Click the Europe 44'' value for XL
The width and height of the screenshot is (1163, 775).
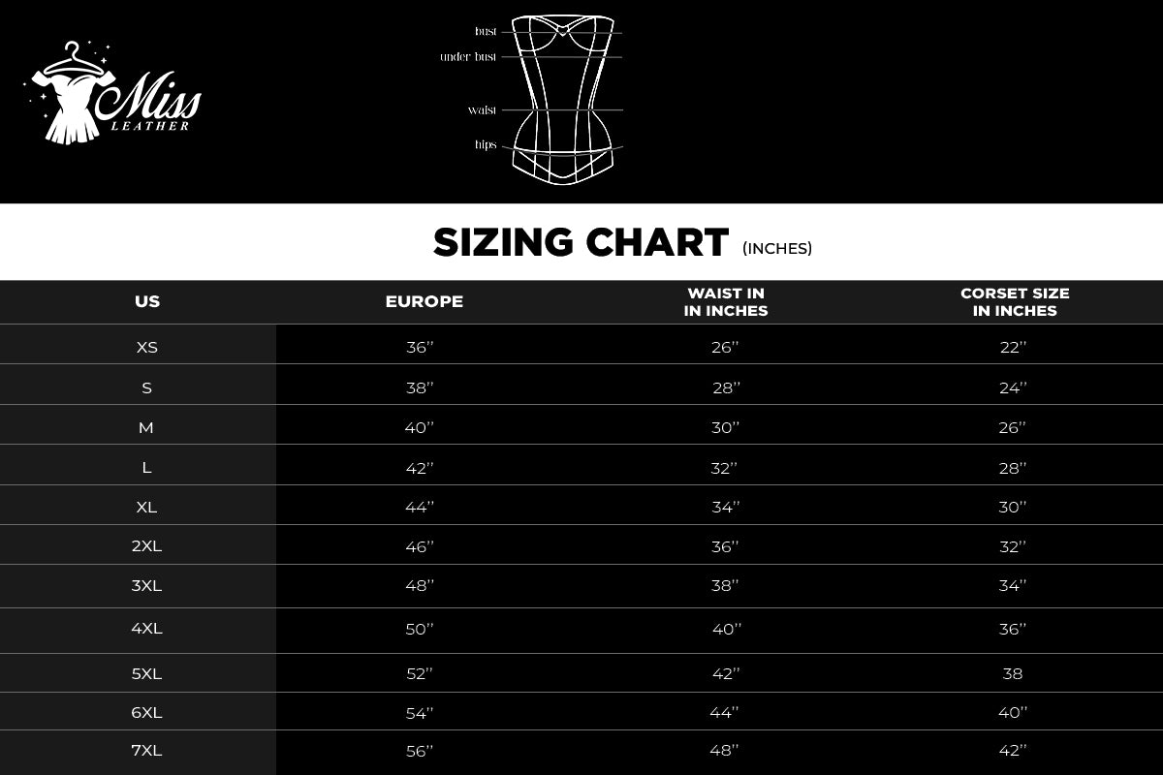(420, 507)
